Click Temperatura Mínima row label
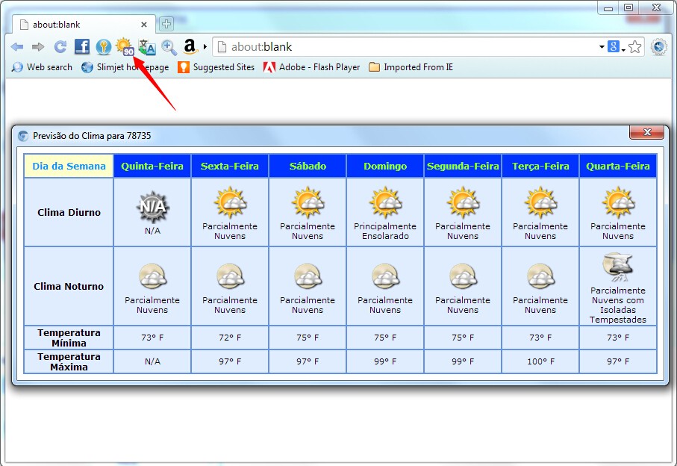 (69, 338)
